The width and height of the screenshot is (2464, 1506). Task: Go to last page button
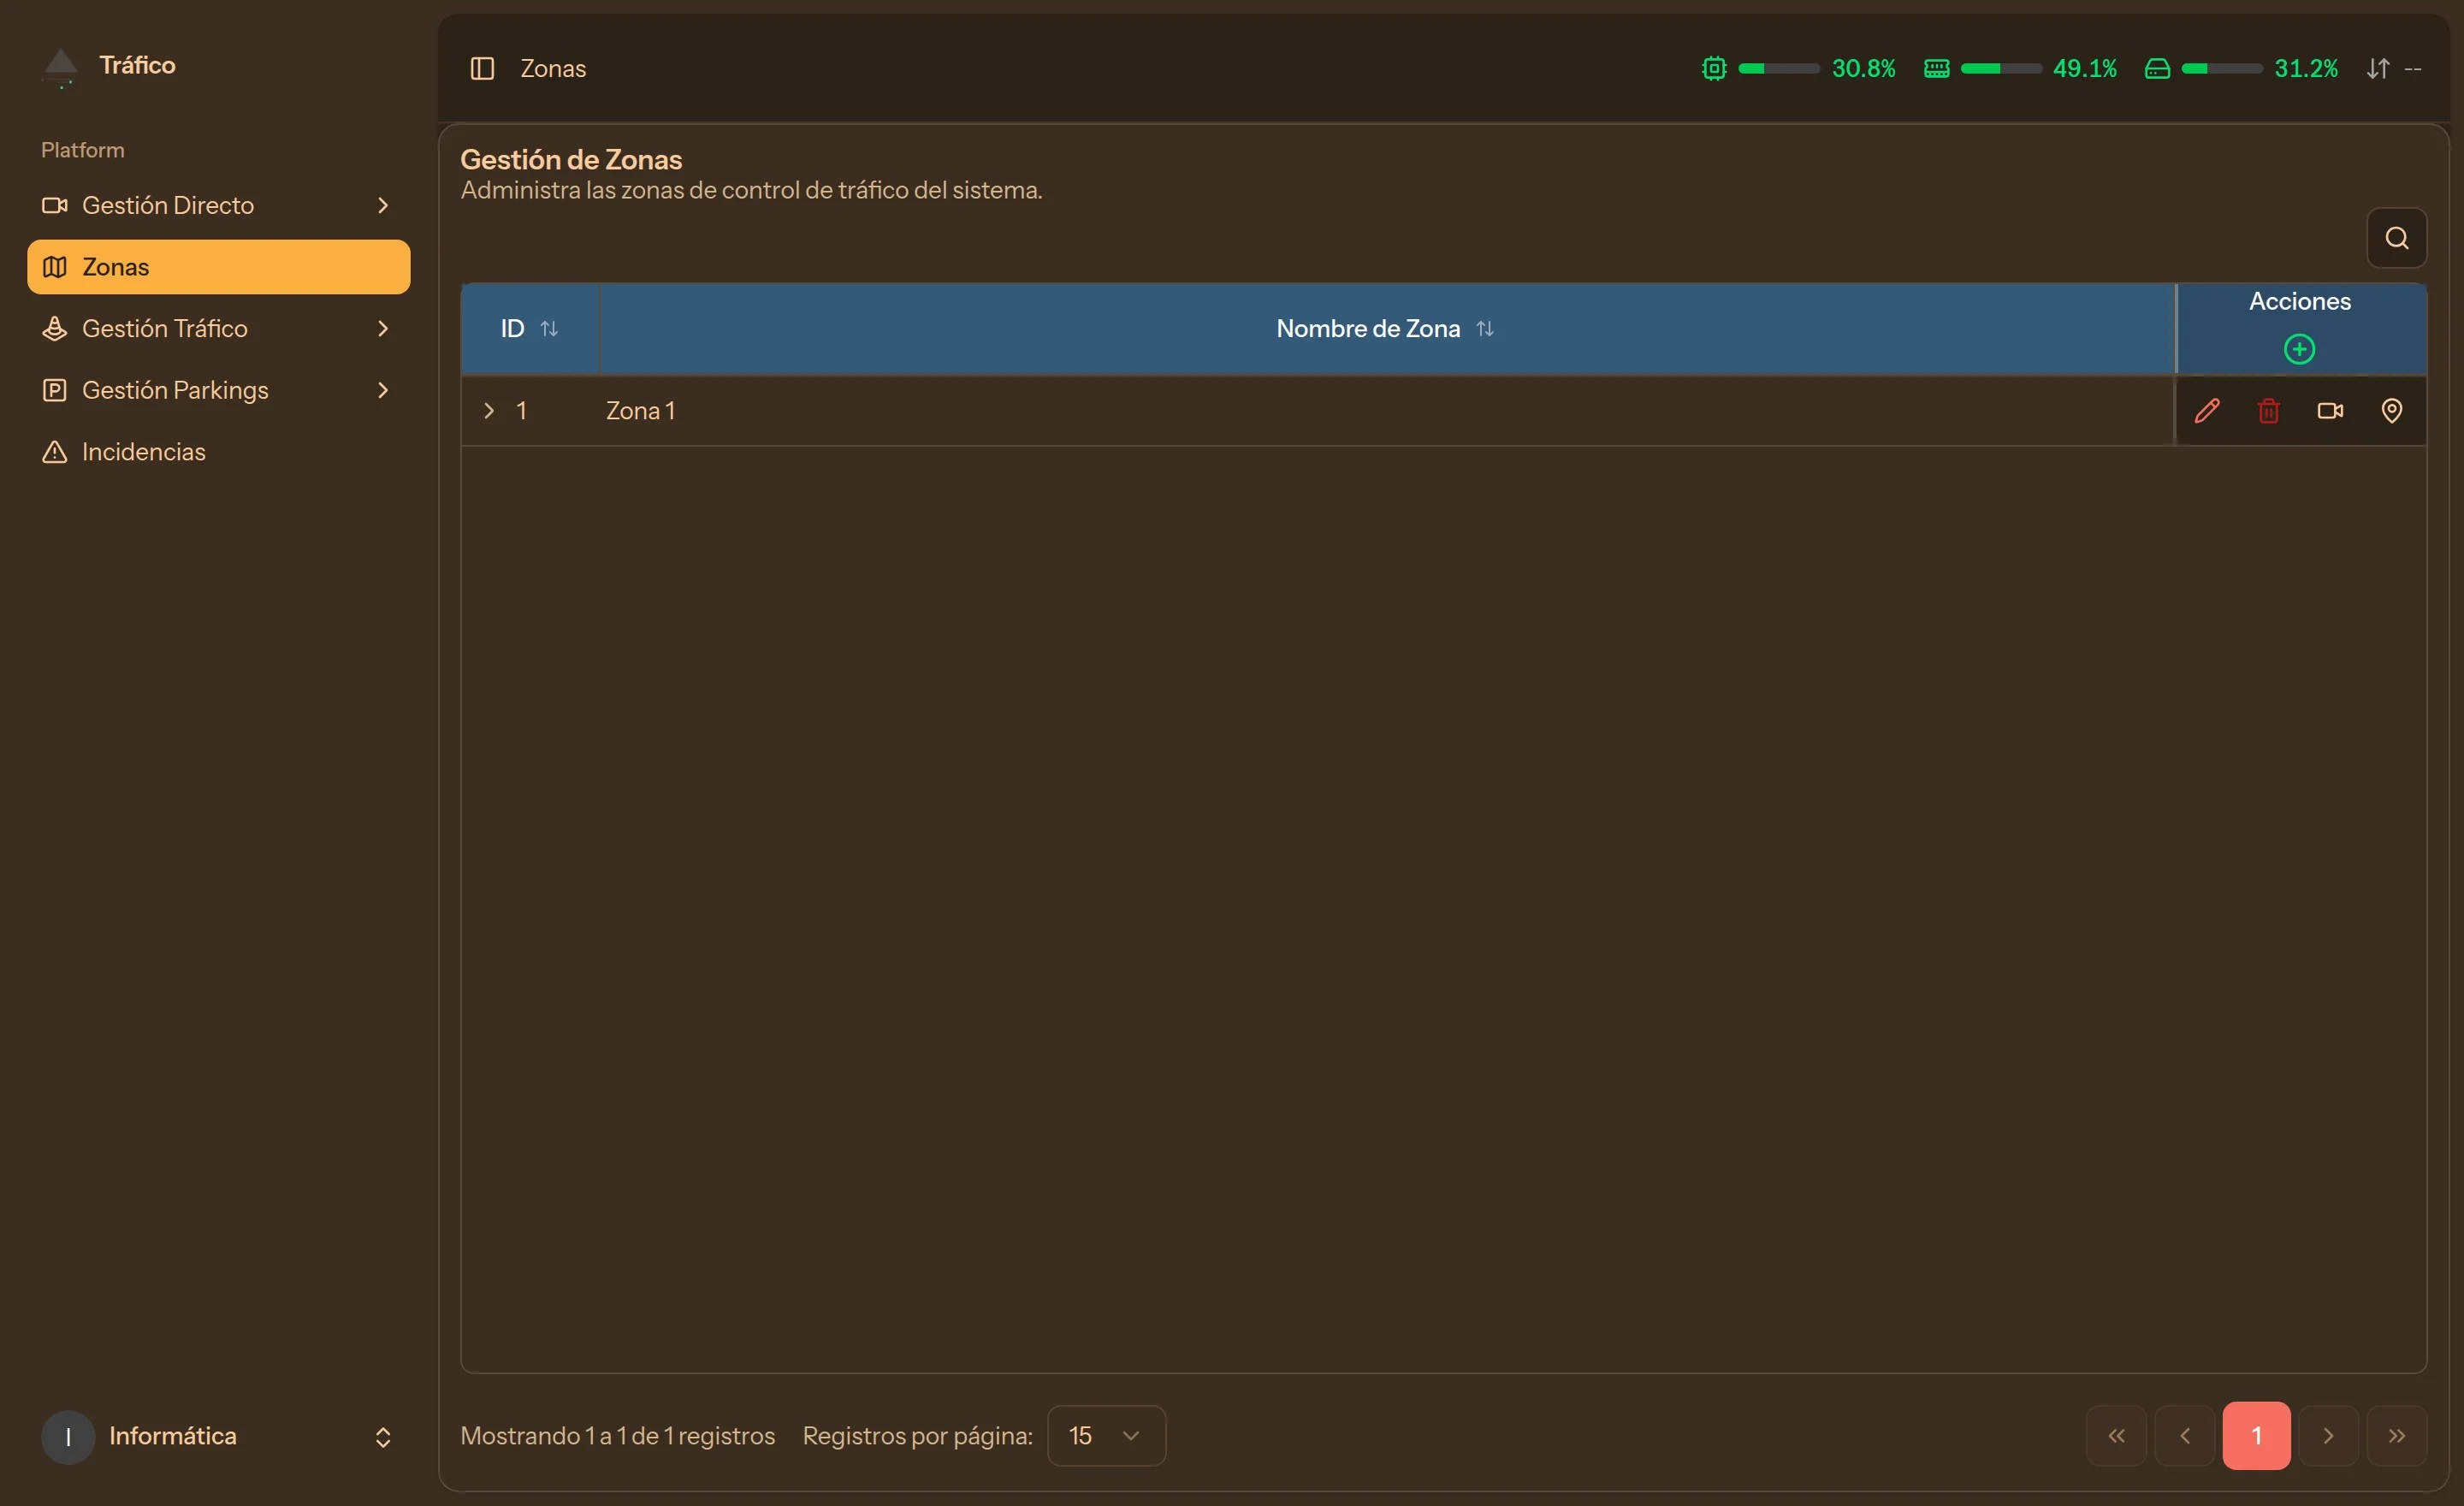[x=2396, y=1435]
